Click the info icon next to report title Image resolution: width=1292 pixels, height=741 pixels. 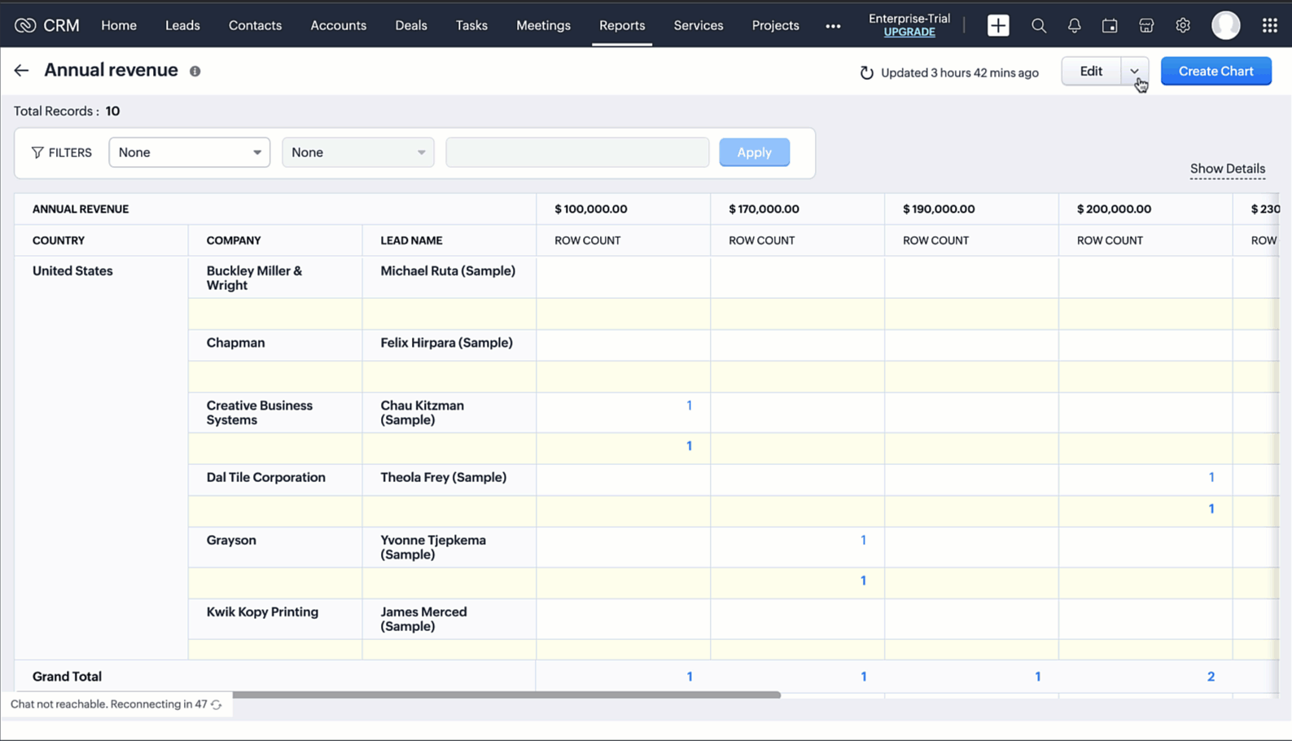[x=195, y=72]
